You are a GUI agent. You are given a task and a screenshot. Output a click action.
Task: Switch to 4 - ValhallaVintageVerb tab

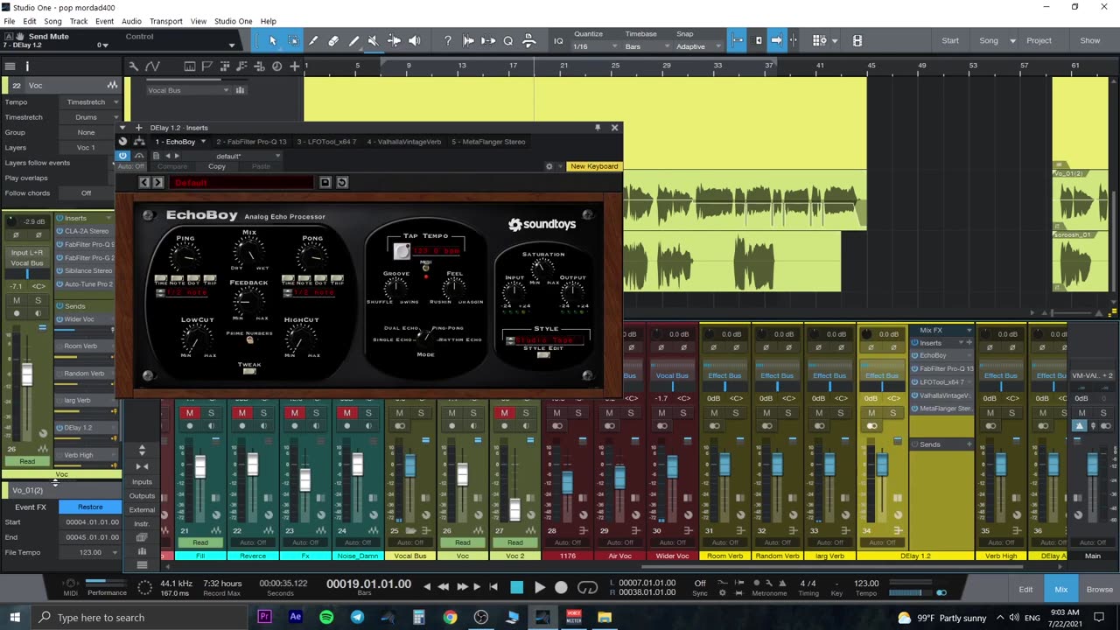pos(403,142)
